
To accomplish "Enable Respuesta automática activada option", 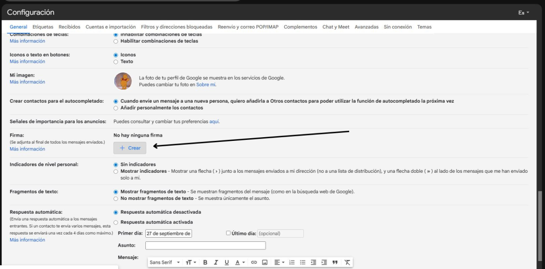I will coord(116,222).
